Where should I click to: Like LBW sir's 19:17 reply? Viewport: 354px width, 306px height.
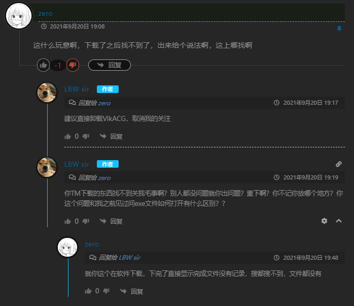tap(68, 136)
